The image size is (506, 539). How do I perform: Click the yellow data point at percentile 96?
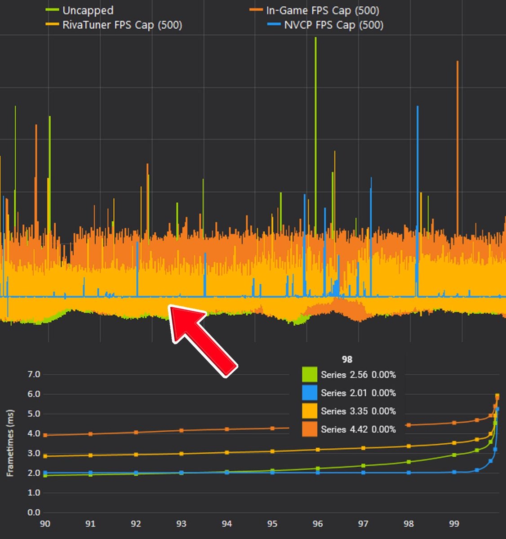click(x=318, y=450)
